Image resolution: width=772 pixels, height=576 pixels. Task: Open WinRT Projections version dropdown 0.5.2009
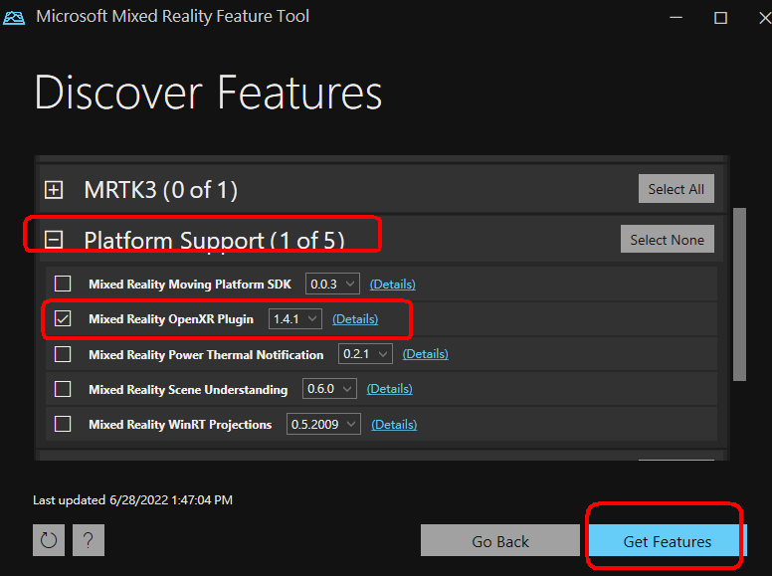[x=323, y=424]
